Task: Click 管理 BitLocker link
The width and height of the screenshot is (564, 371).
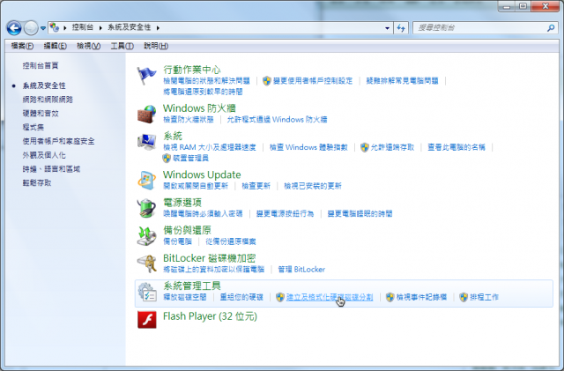Action: (301, 270)
